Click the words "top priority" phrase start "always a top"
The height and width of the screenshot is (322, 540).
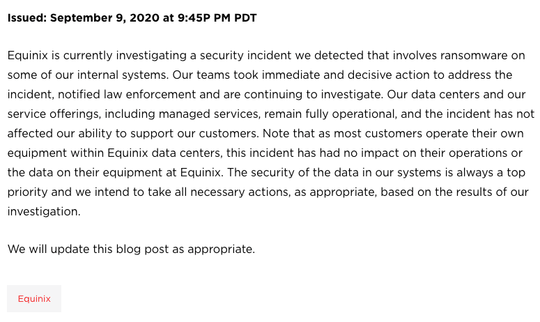pos(491,173)
